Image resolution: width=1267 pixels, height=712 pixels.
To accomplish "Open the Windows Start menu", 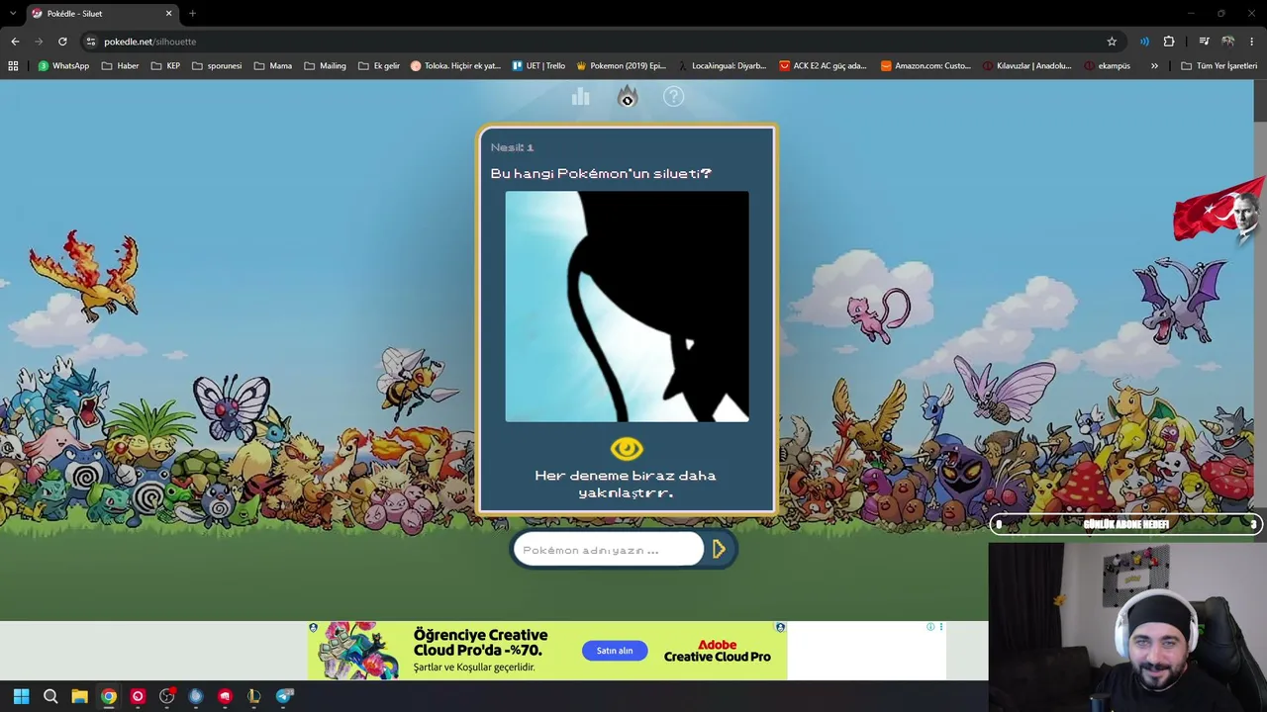I will pyautogui.click(x=21, y=696).
